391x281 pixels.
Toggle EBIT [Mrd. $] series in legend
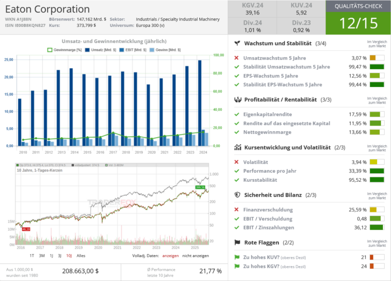tap(133, 50)
